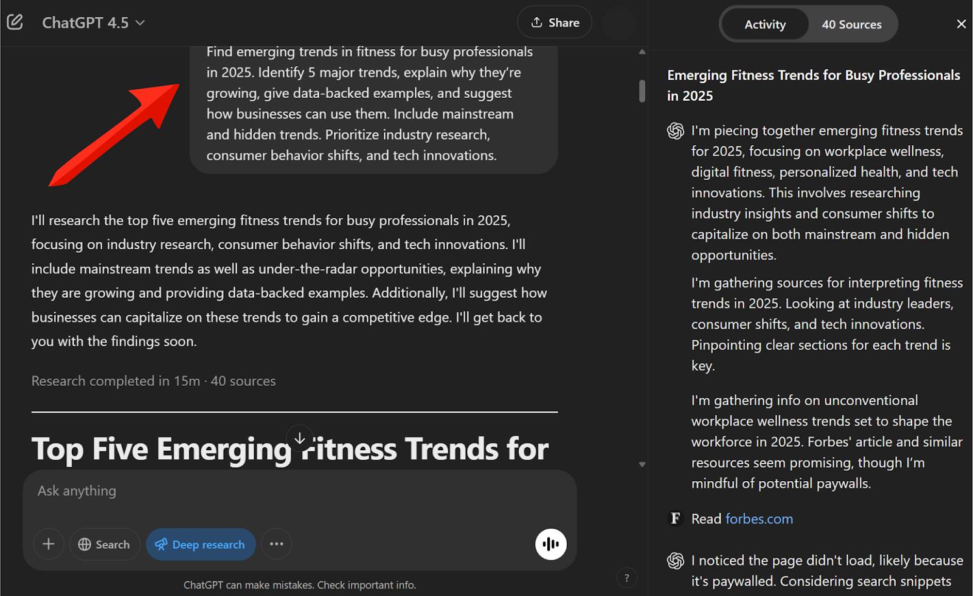
Task: Open the three-dots more tools menu
Action: pyautogui.click(x=277, y=544)
